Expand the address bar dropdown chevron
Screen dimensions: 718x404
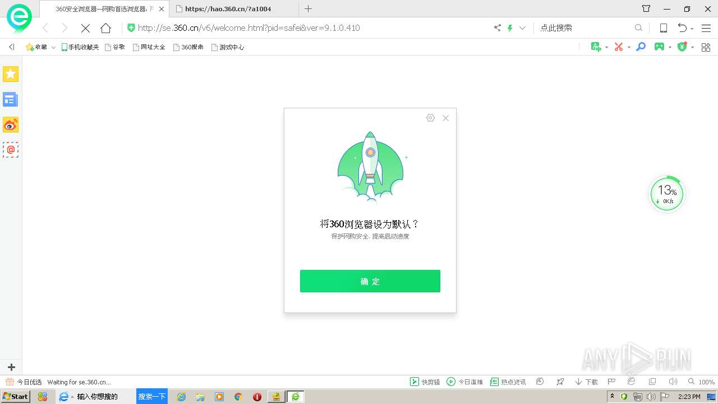click(523, 28)
